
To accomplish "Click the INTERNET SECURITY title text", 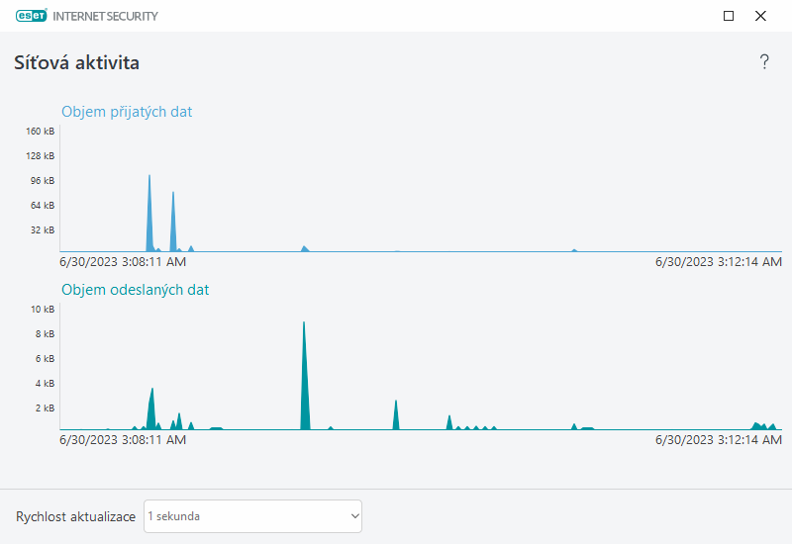I will pyautogui.click(x=112, y=16).
